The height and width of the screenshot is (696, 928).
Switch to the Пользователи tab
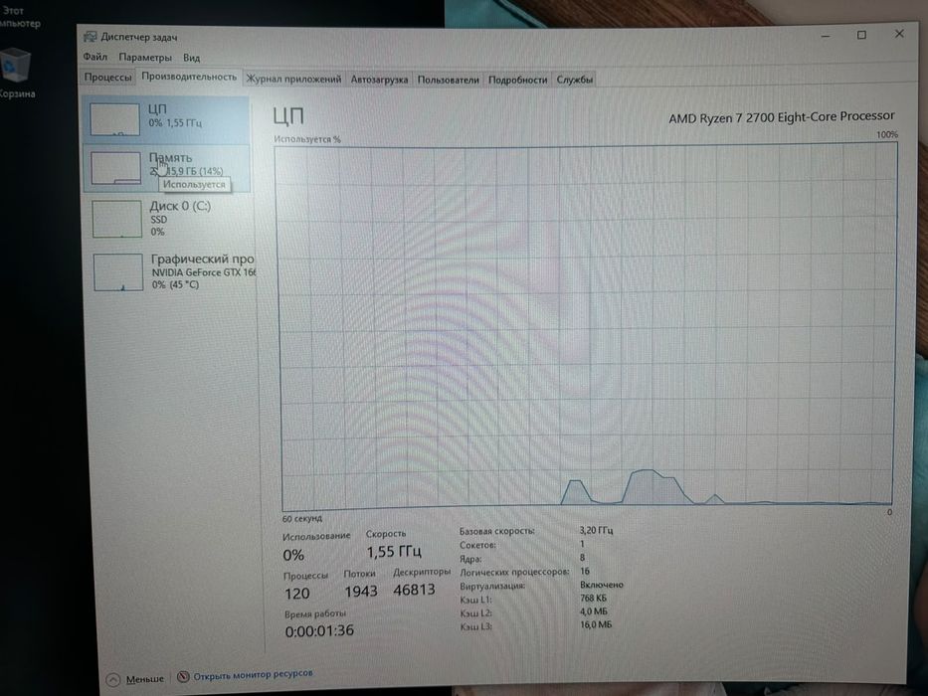(448, 80)
